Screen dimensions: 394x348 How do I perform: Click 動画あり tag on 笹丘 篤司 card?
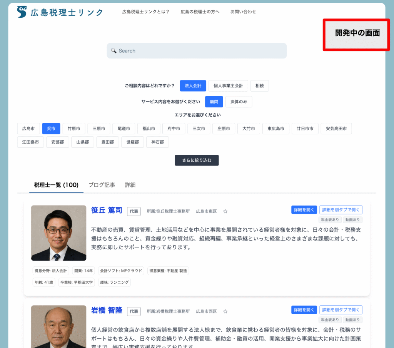[352, 220]
